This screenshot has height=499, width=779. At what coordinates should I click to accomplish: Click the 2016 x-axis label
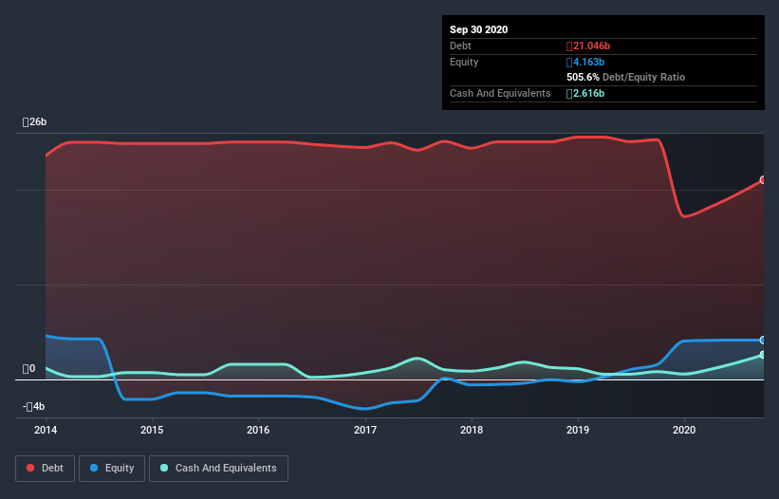(258, 430)
